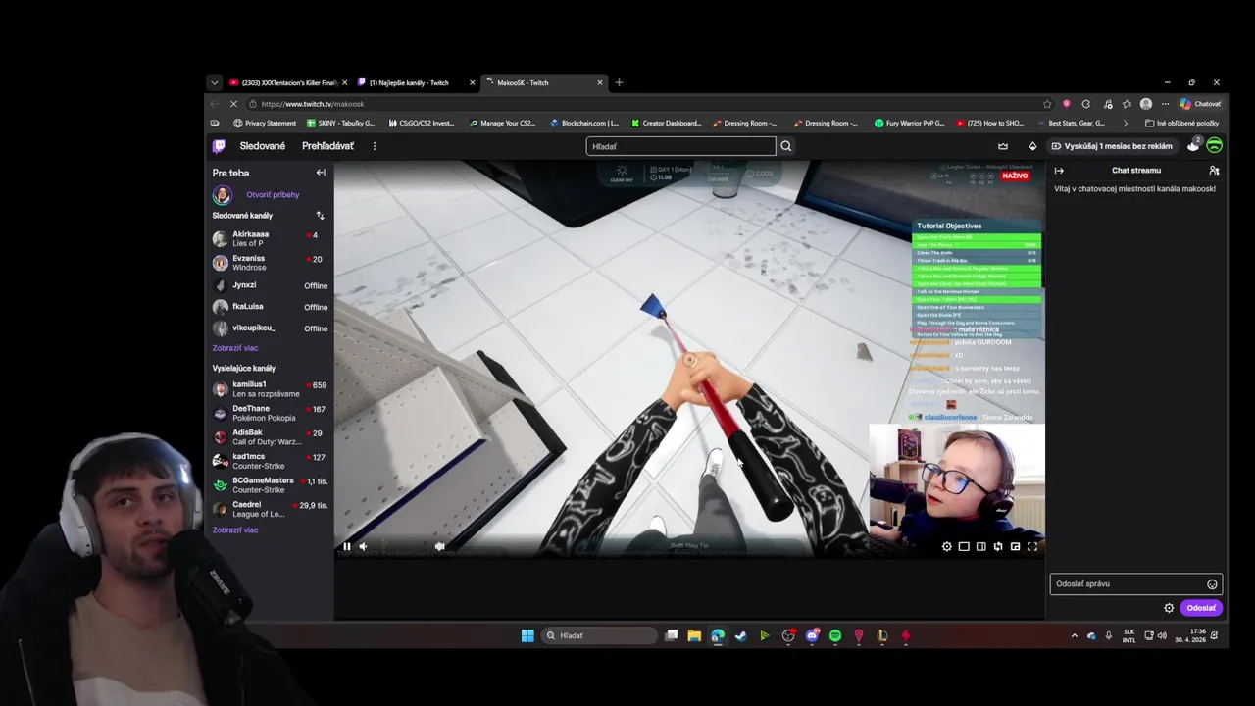
Task: Click Vyskúšaj 1 mesiac bez reklám button
Action: tap(1112, 146)
